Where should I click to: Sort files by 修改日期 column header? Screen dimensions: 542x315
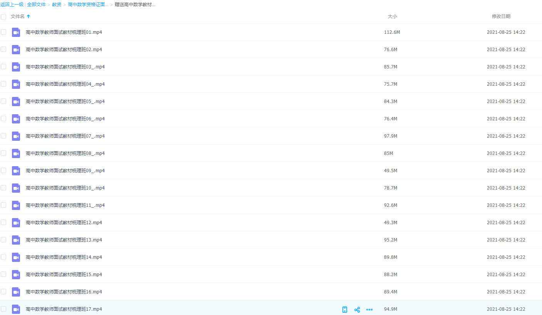coord(501,17)
